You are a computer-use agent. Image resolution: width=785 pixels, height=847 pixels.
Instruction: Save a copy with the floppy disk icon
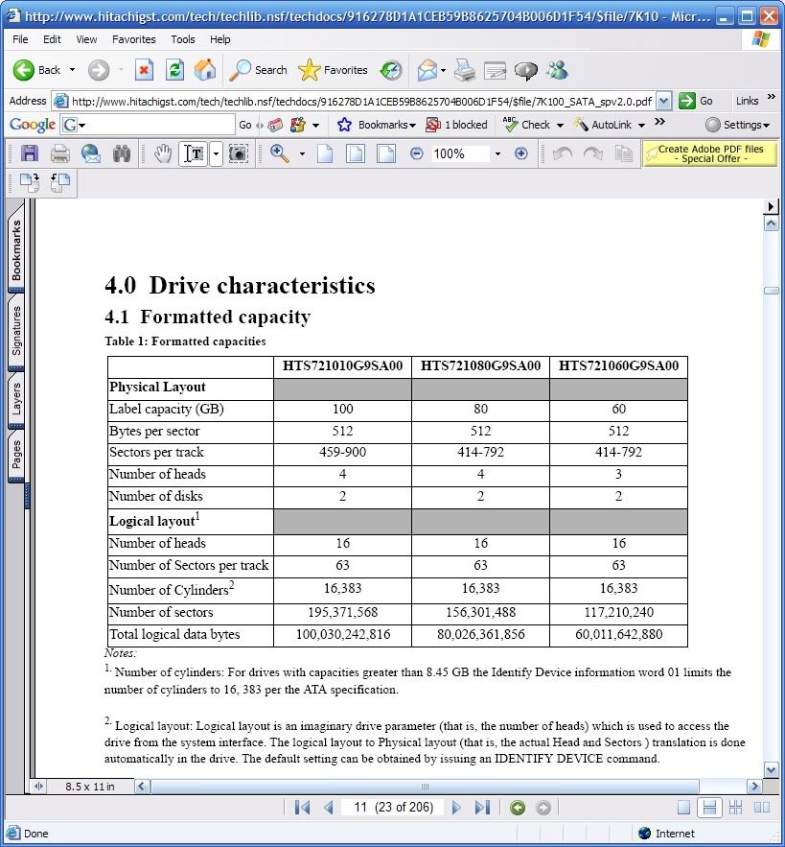30,153
